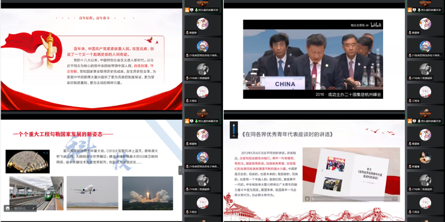445x222 pixels.
Task: Open emoji picker in the chat bar
Action: coord(7,209)
